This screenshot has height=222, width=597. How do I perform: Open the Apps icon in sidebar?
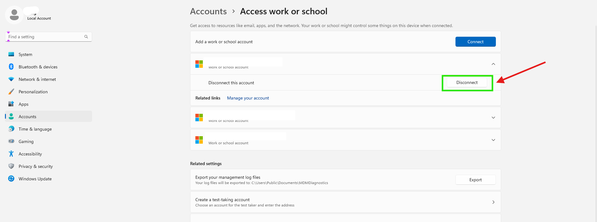(11, 104)
